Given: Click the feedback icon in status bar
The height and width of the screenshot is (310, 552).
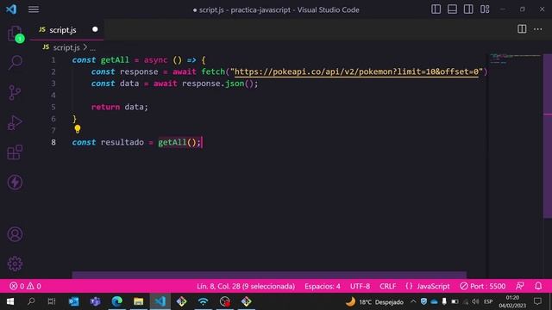Looking at the screenshot, I should [x=520, y=286].
